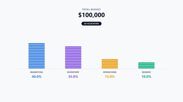Select the purple Inventory bar

point(73,58)
